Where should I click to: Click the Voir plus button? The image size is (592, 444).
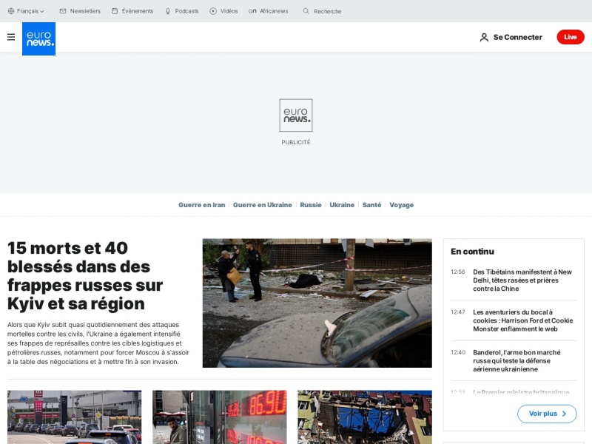pyautogui.click(x=547, y=414)
